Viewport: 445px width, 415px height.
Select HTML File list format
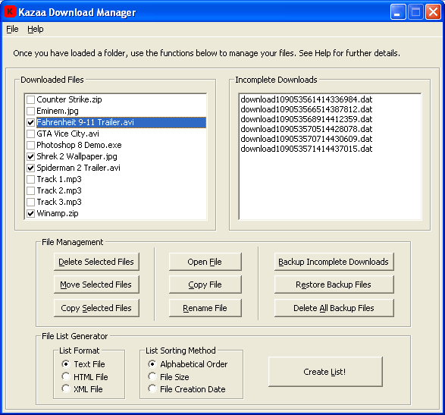tap(66, 376)
